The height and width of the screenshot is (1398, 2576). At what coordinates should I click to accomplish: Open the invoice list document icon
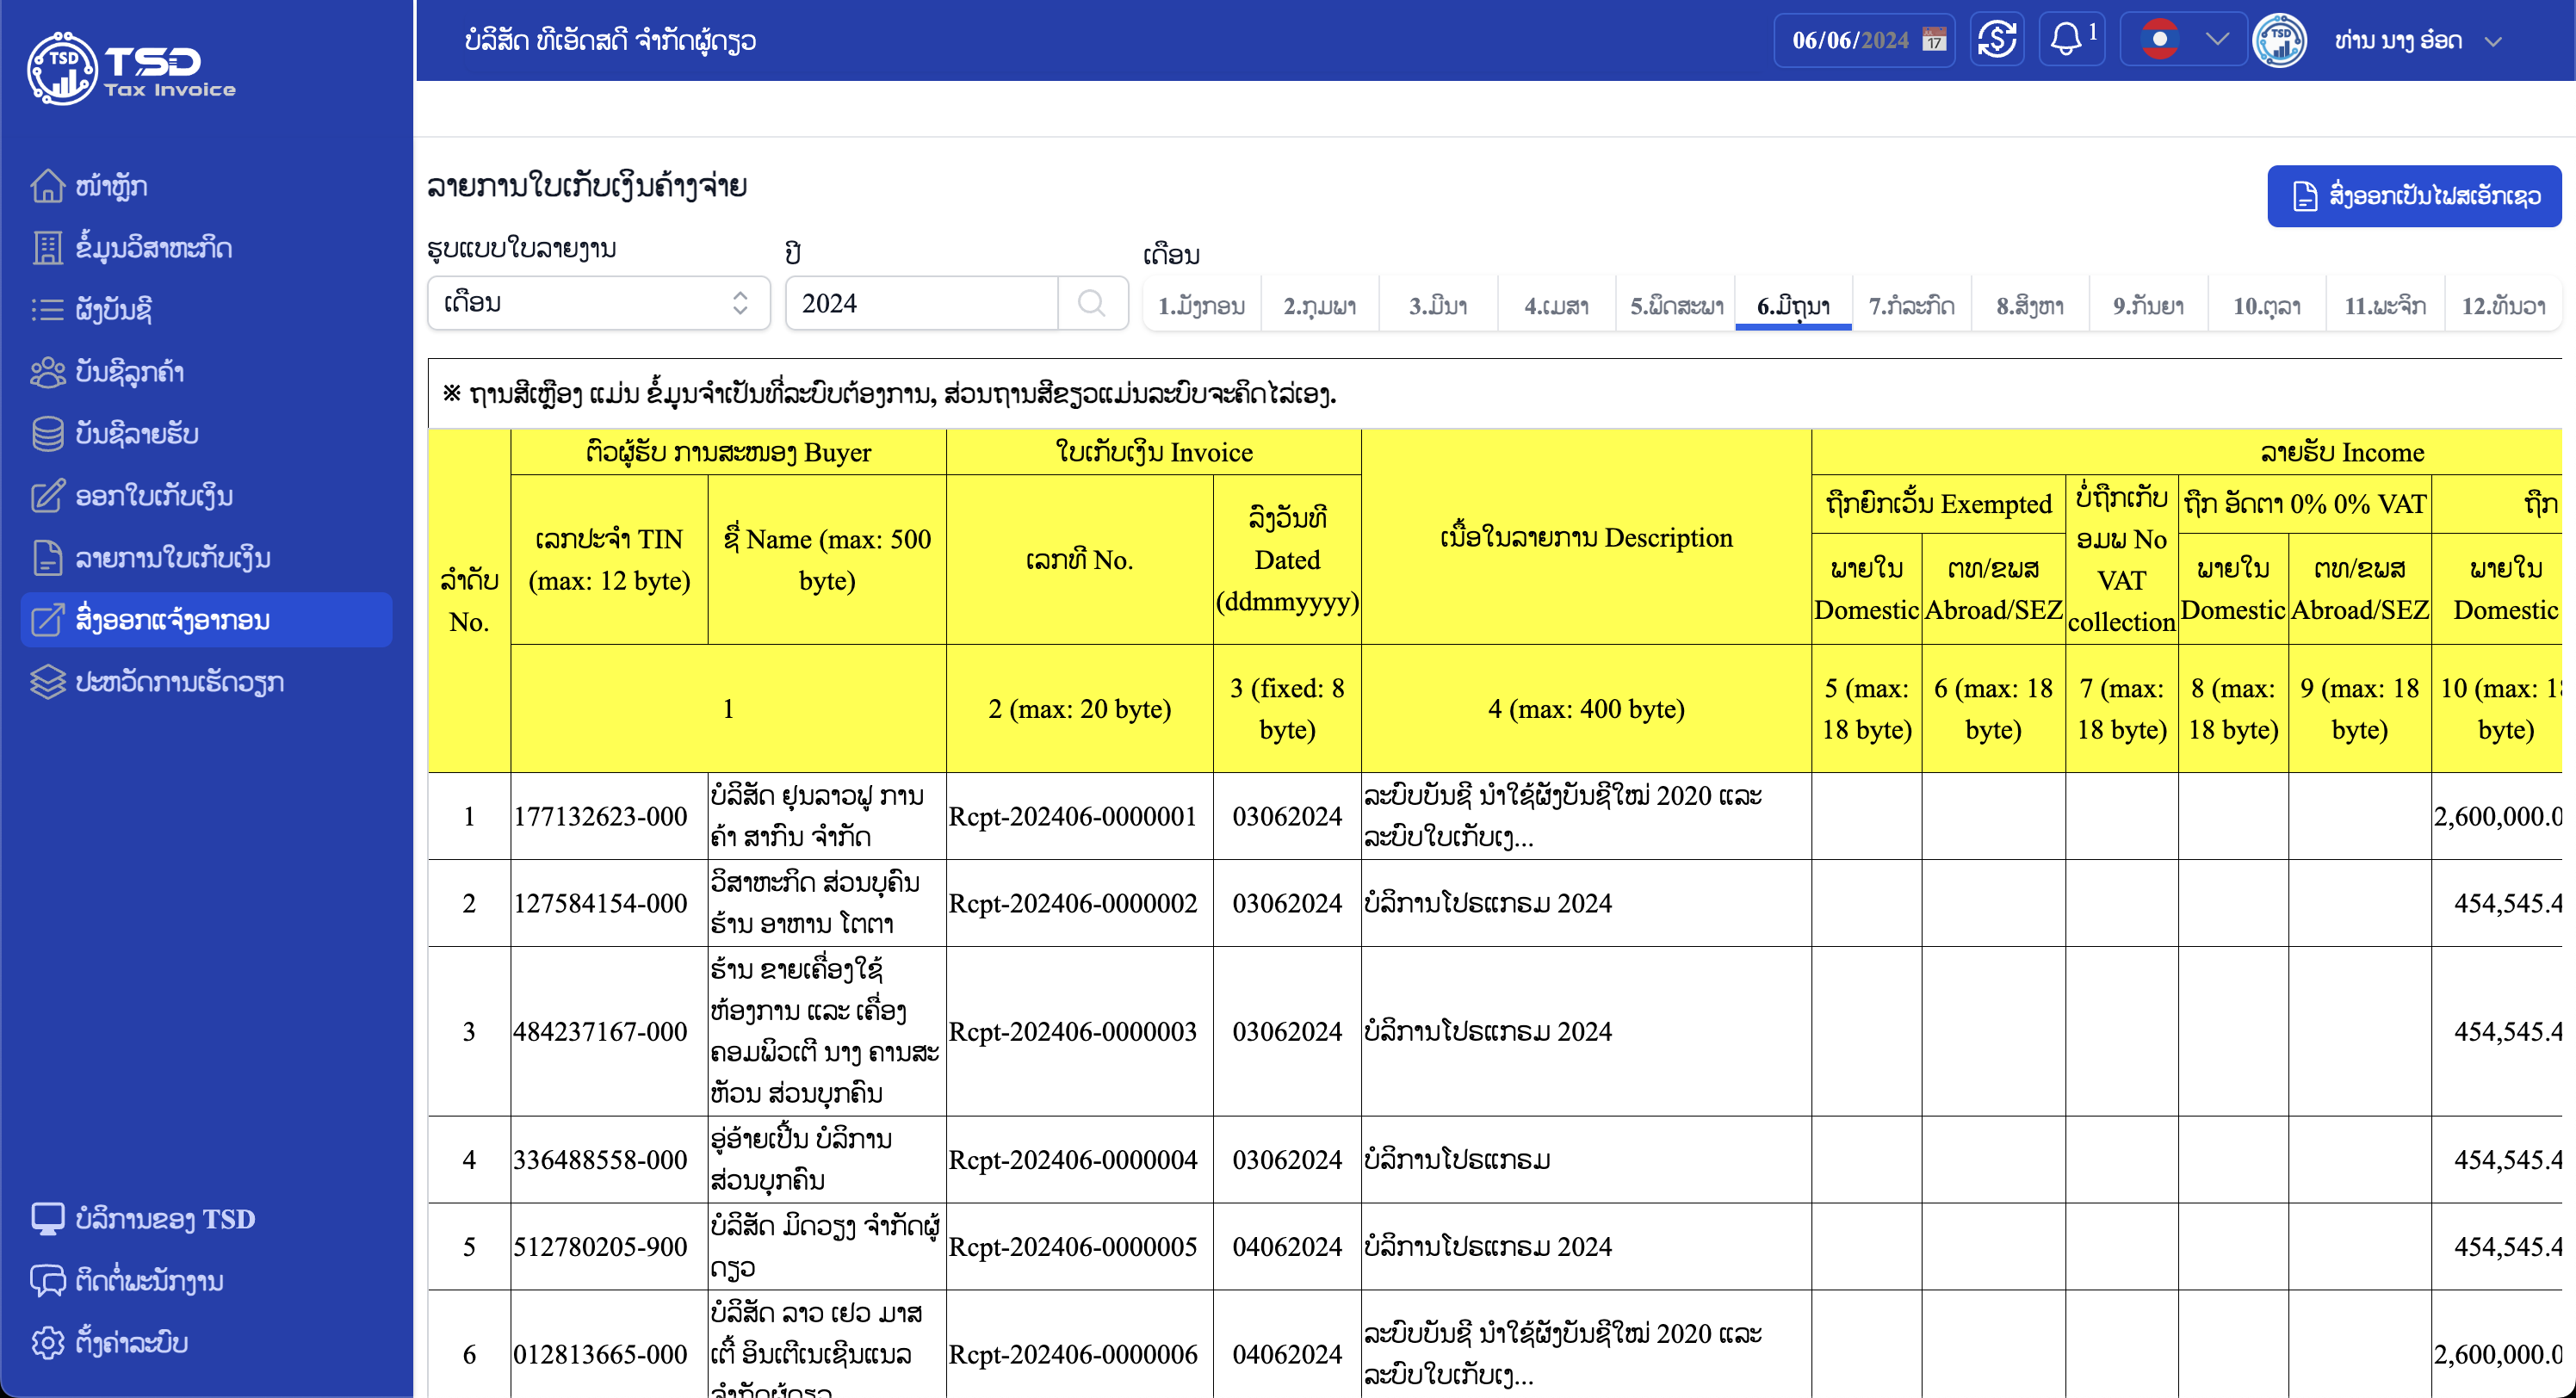coord(47,558)
